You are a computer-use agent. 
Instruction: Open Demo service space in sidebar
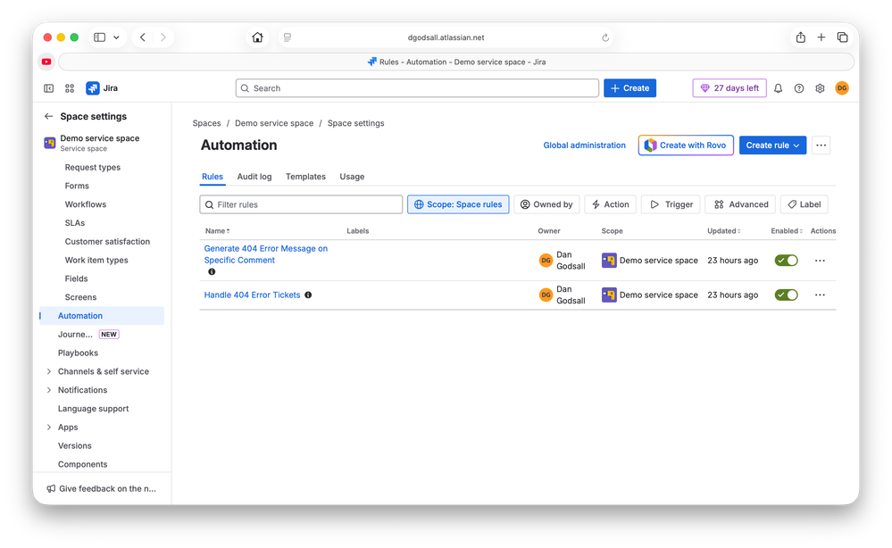(99, 143)
